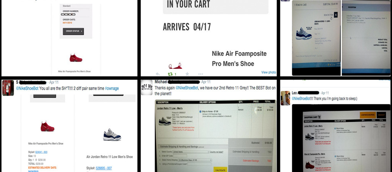Favorite the tweet with the star icon
This screenshot has width=392, height=172.
click(x=187, y=74)
